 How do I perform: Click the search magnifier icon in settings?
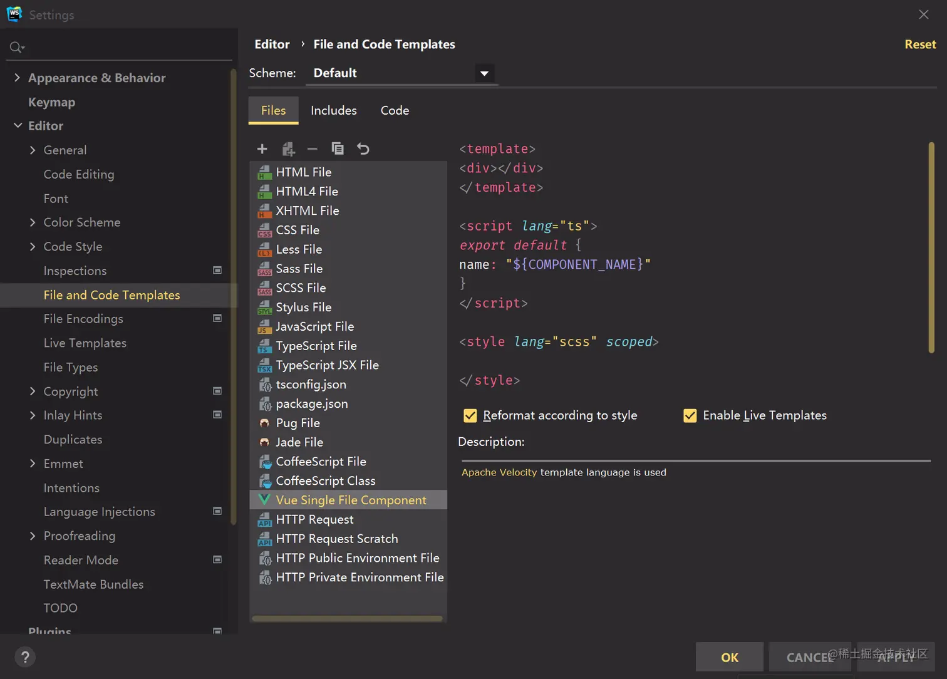pyautogui.click(x=16, y=47)
